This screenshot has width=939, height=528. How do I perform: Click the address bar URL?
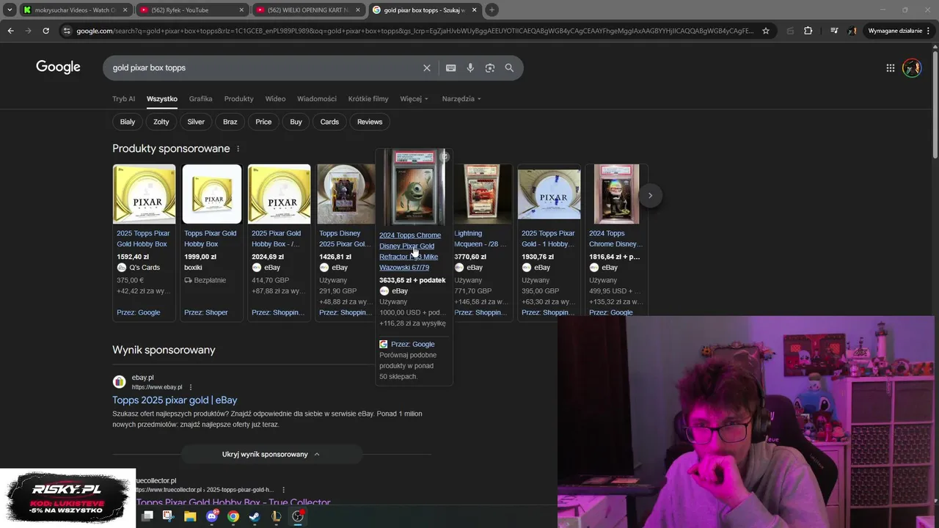[414, 31]
